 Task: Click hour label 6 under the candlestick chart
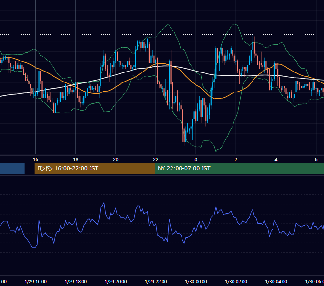(316, 160)
